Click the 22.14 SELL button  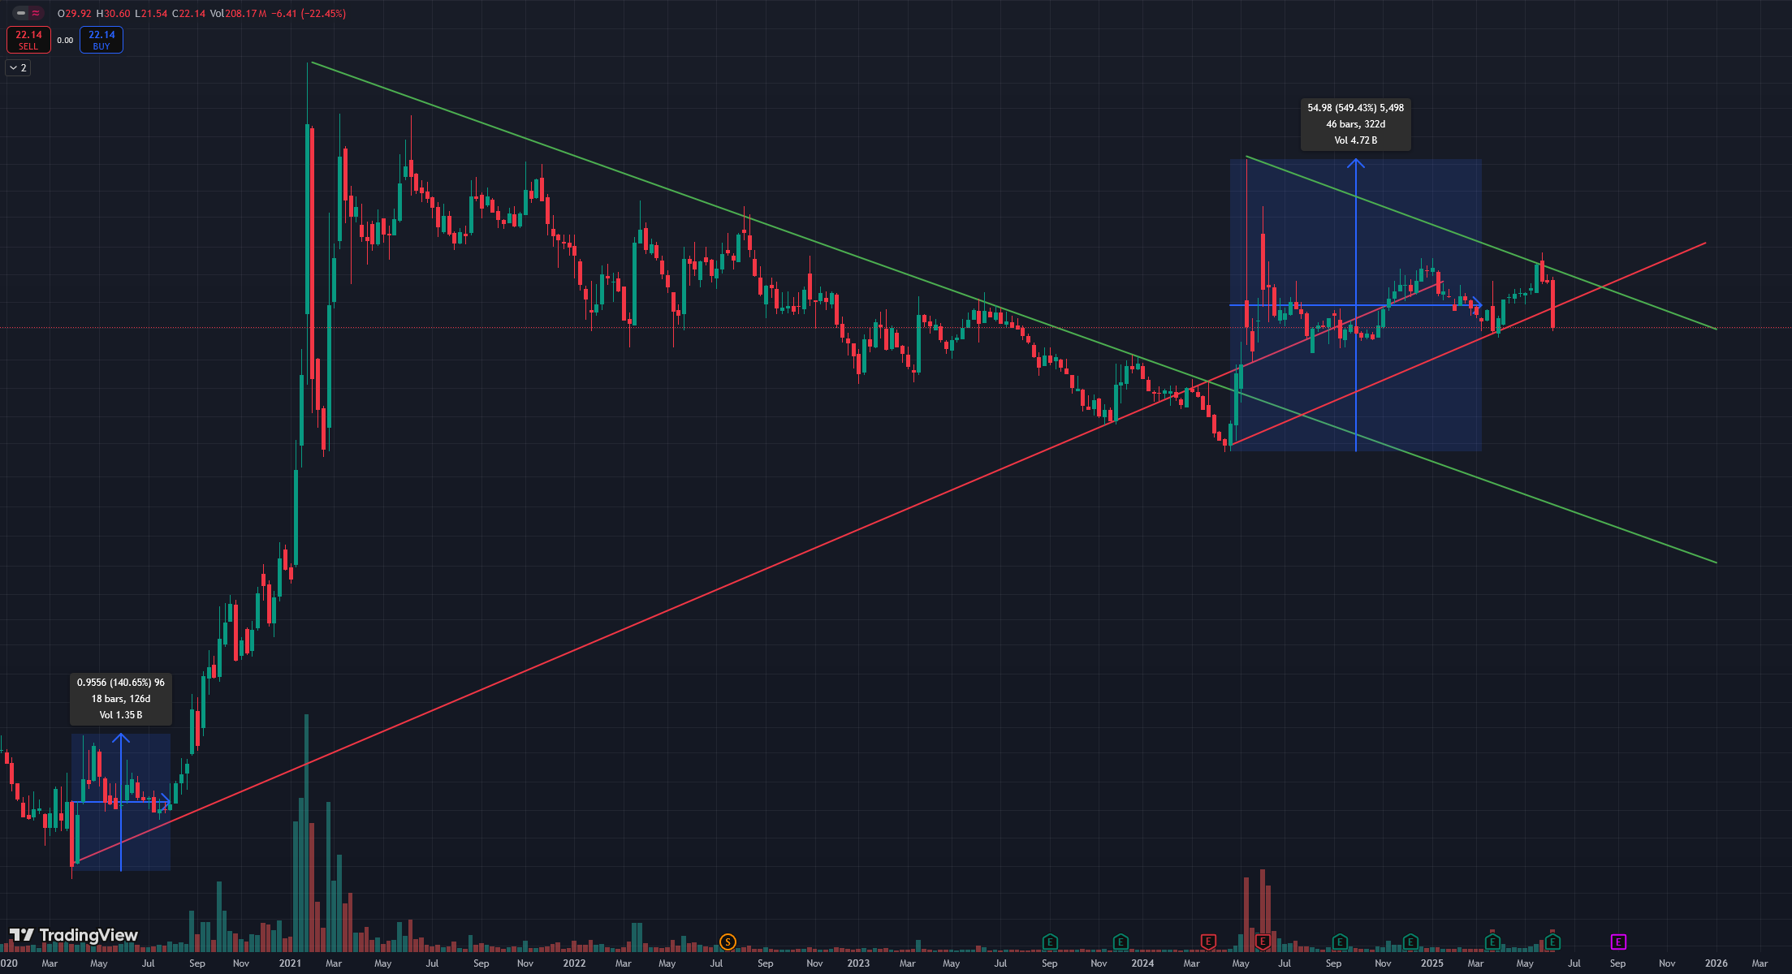[x=28, y=40]
